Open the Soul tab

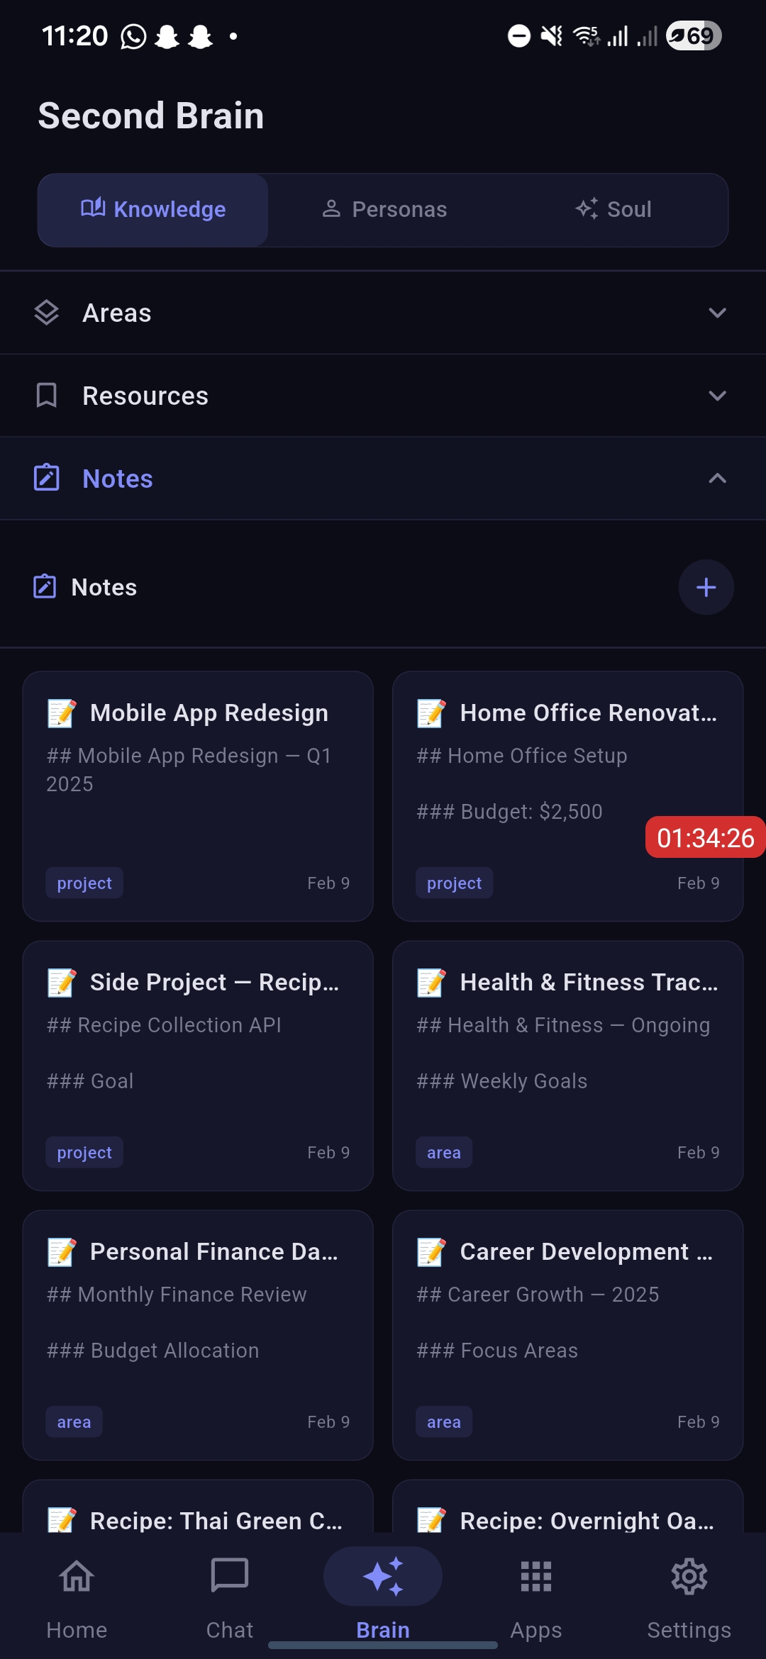(614, 210)
